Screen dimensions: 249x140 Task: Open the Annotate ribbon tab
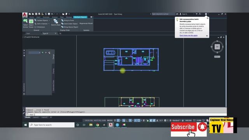[46, 17]
